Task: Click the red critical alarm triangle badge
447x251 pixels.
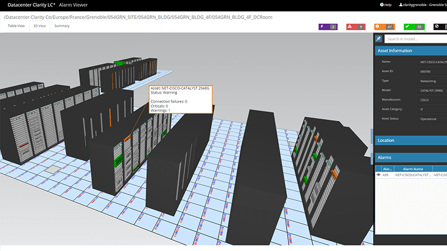Action: 355,26
